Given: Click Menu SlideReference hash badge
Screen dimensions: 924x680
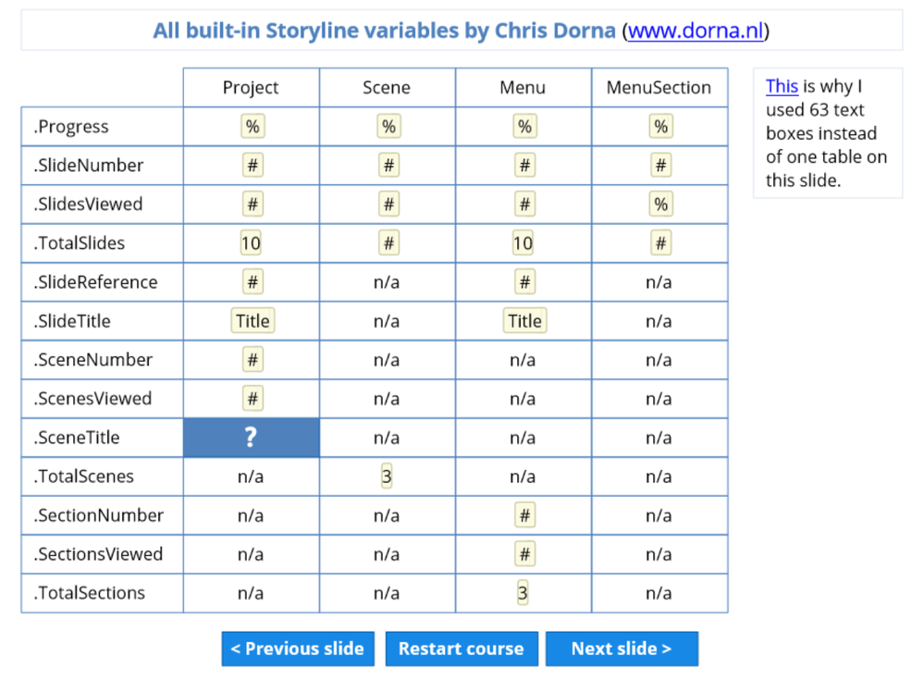Looking at the screenshot, I should click(x=524, y=282).
